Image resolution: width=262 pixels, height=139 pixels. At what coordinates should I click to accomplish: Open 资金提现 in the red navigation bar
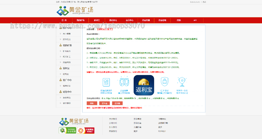click(162, 20)
